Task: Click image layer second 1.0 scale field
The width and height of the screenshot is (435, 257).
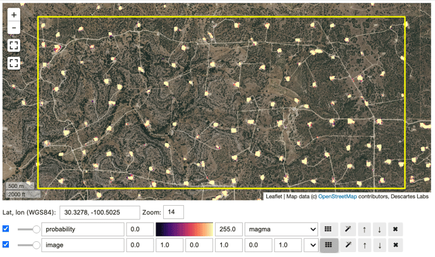Action: pos(229,245)
